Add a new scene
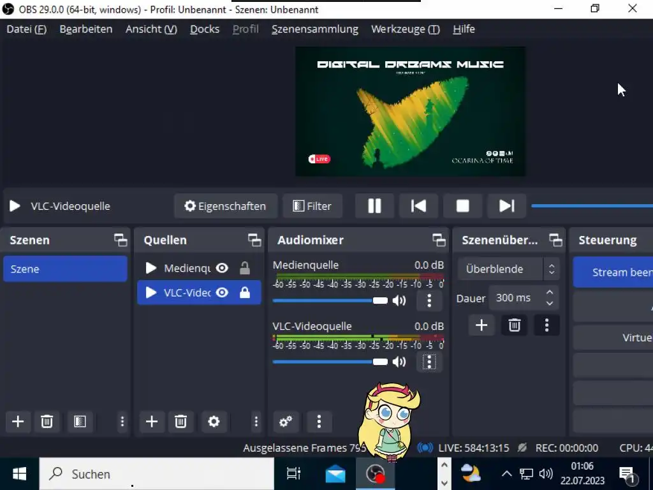Screen dimensions: 653x490 [x=18, y=422]
